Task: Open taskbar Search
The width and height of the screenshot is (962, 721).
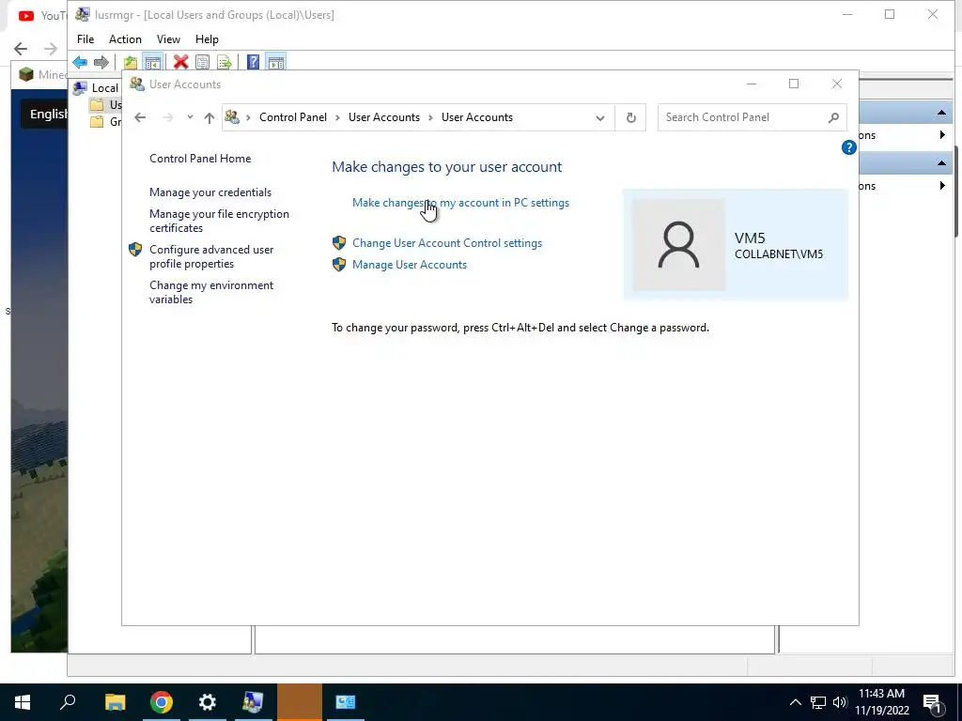Action: point(68,702)
